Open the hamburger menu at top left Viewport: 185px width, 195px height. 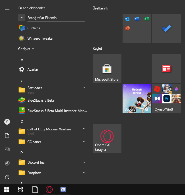point(7,8)
